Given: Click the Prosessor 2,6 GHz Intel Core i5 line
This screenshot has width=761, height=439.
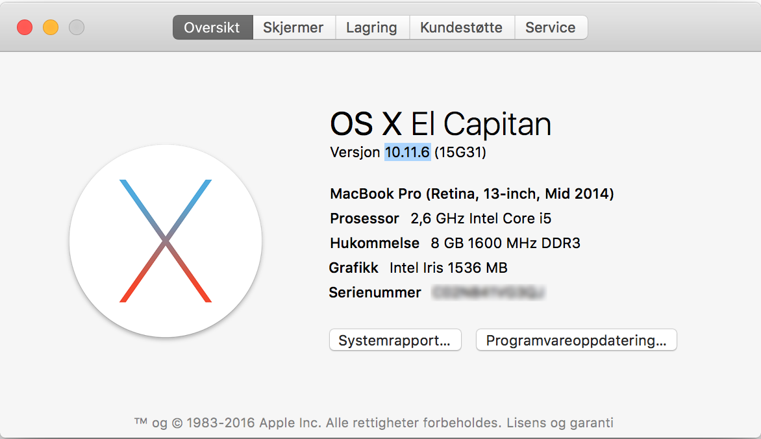Looking at the screenshot, I should (x=441, y=219).
